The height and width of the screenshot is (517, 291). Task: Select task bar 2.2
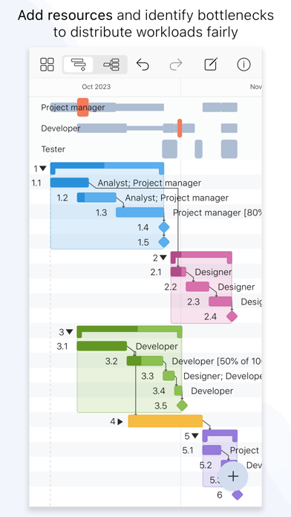click(197, 287)
